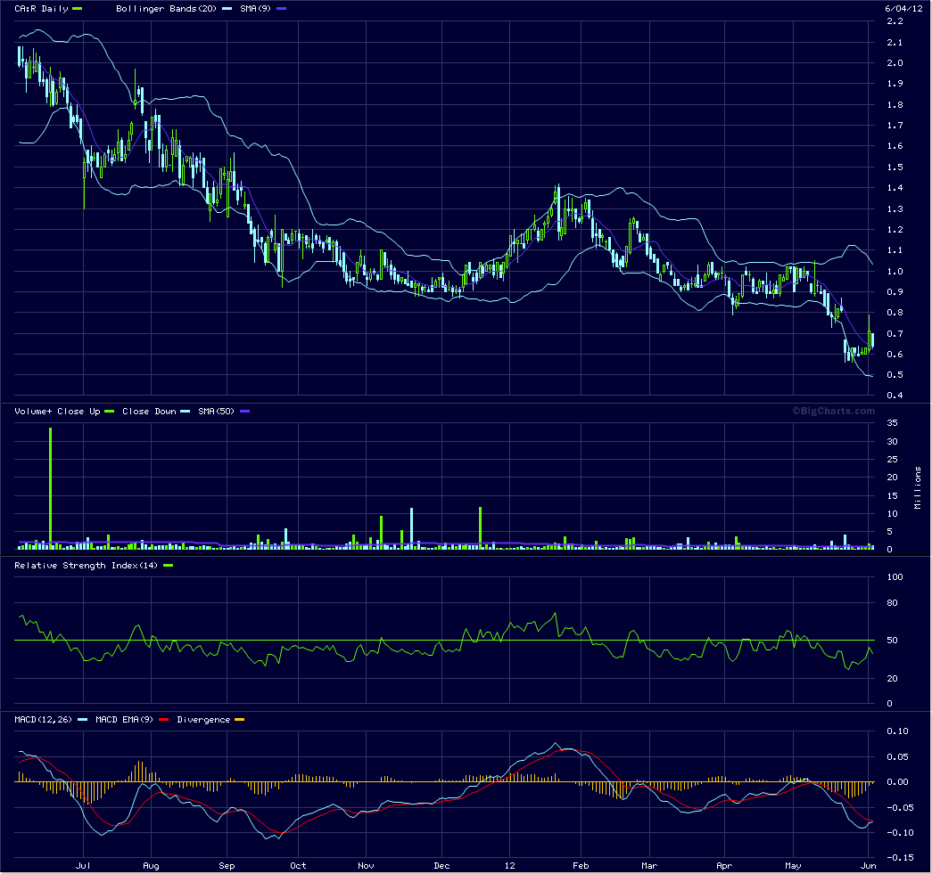Click the "Jun" month axis label
The width and height of the screenshot is (932, 874).
tap(869, 866)
